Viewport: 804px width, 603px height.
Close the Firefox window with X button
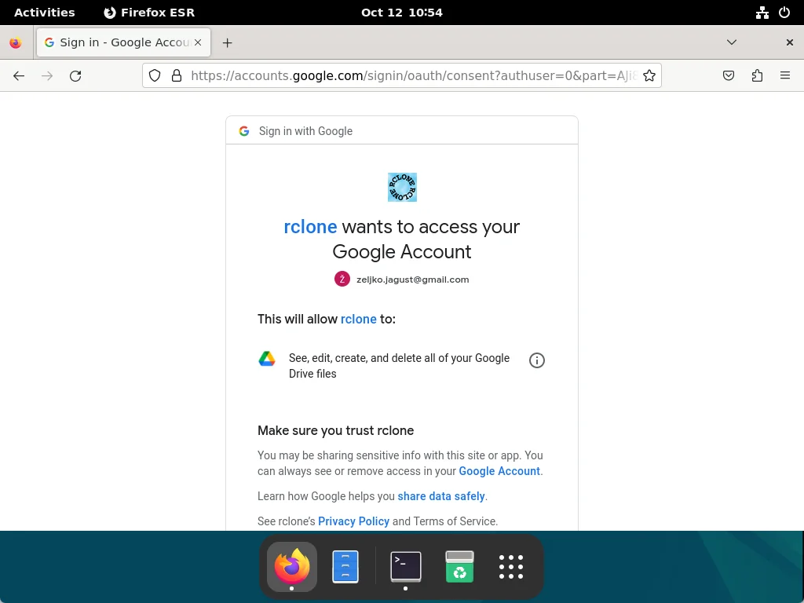click(x=790, y=42)
